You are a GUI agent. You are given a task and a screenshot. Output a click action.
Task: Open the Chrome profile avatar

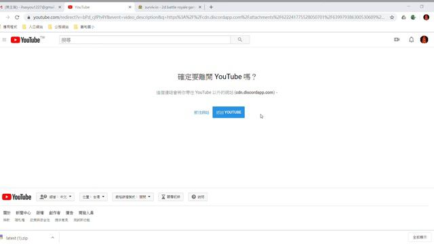click(427, 18)
